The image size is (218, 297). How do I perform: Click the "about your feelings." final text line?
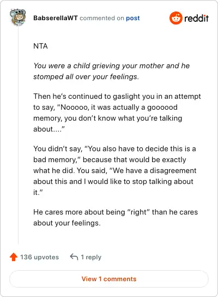click(67, 223)
